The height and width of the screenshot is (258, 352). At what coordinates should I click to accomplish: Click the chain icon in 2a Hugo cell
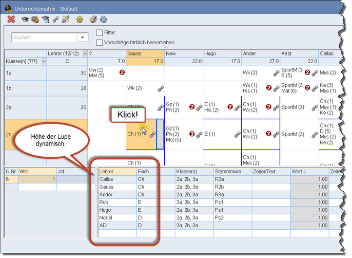(238, 108)
